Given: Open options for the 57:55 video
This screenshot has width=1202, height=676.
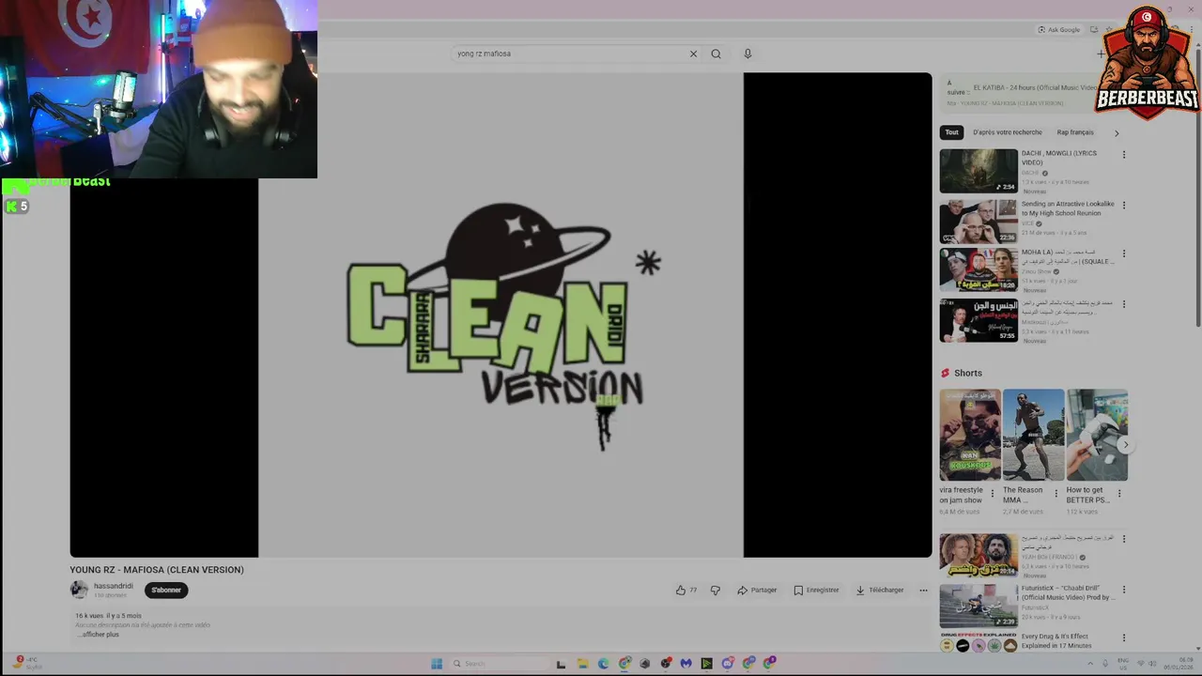Looking at the screenshot, I should pos(1123,304).
